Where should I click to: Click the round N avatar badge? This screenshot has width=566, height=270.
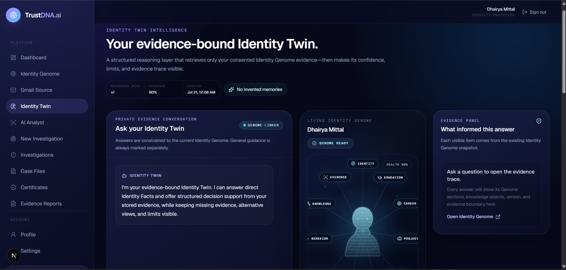14,256
